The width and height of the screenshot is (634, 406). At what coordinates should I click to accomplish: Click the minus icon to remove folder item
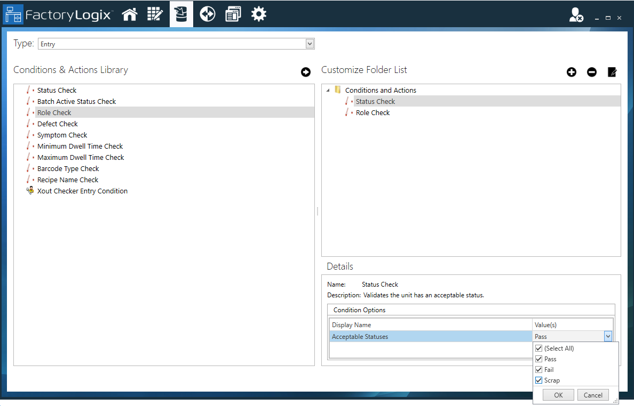tap(592, 72)
